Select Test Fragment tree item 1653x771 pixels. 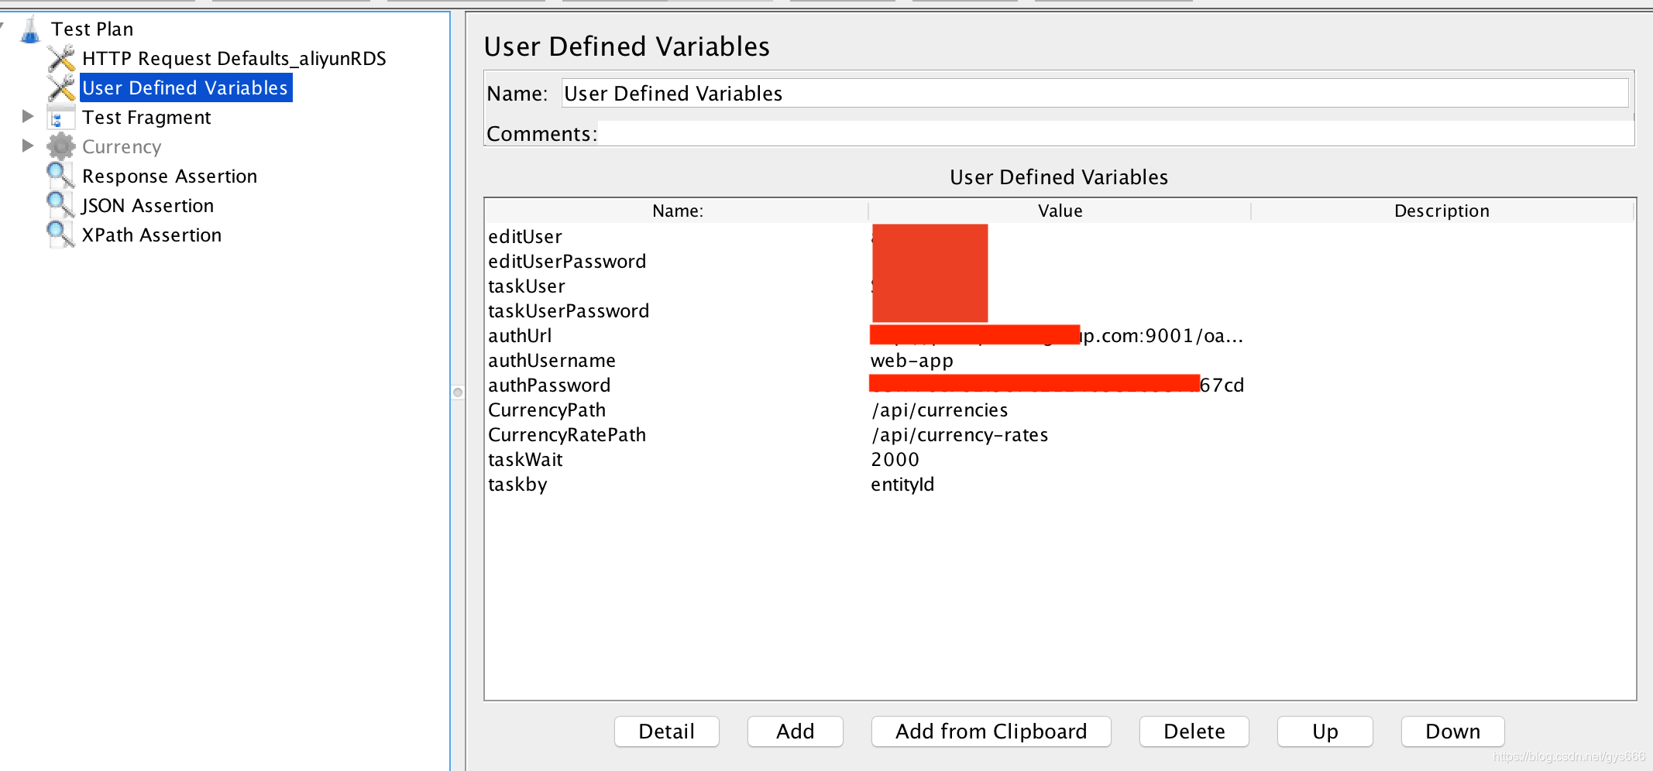click(x=146, y=118)
